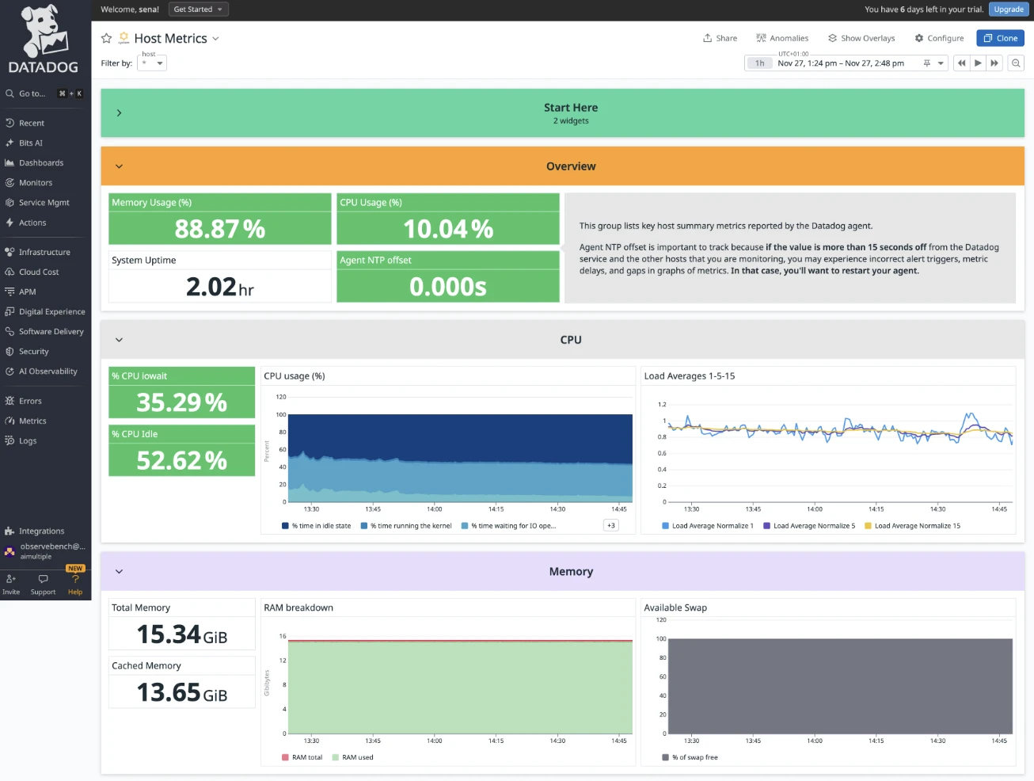Click the APM sidebar icon
This screenshot has width=1034, height=781.
10,291
